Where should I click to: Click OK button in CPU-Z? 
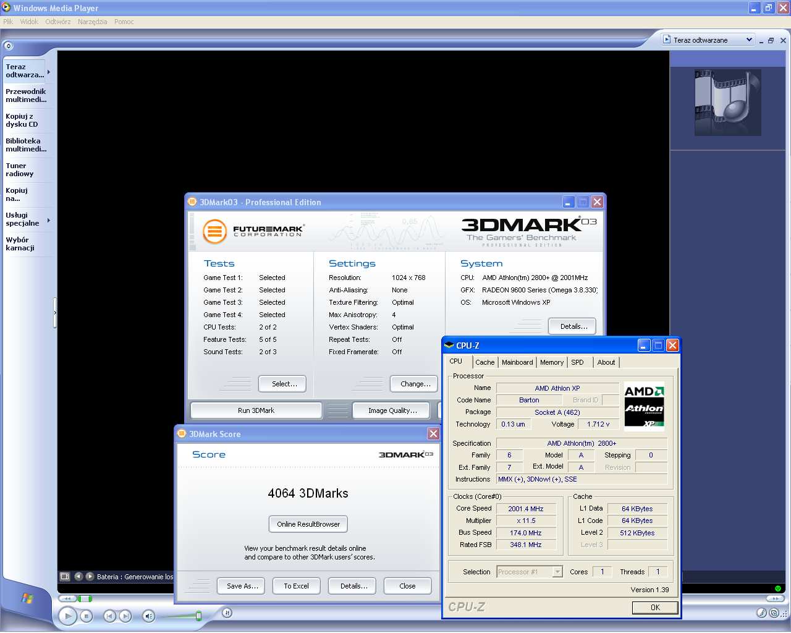pos(655,608)
